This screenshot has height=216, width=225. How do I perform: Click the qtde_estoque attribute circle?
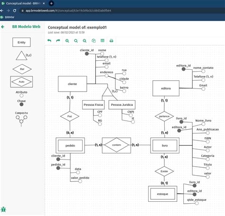[197, 203]
